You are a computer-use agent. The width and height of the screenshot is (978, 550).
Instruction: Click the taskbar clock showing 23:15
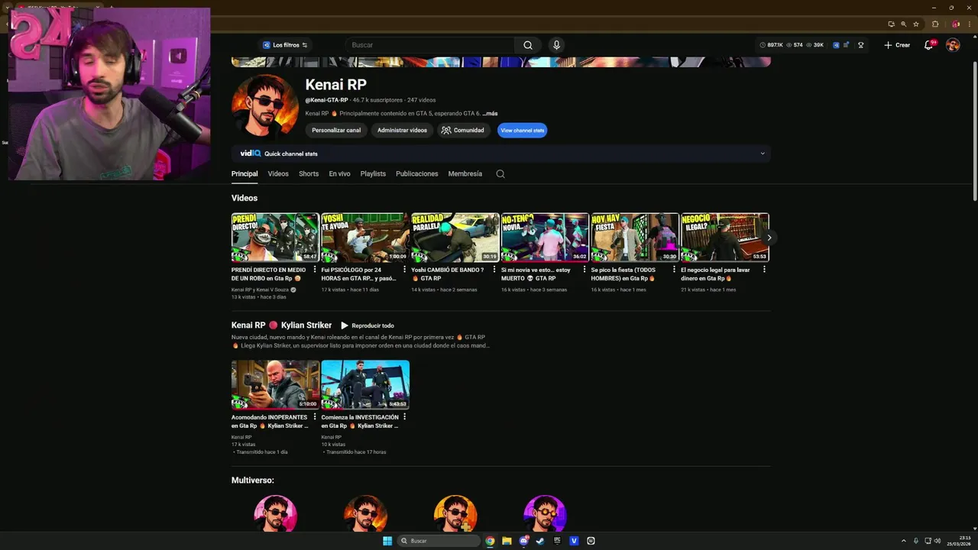(x=960, y=541)
